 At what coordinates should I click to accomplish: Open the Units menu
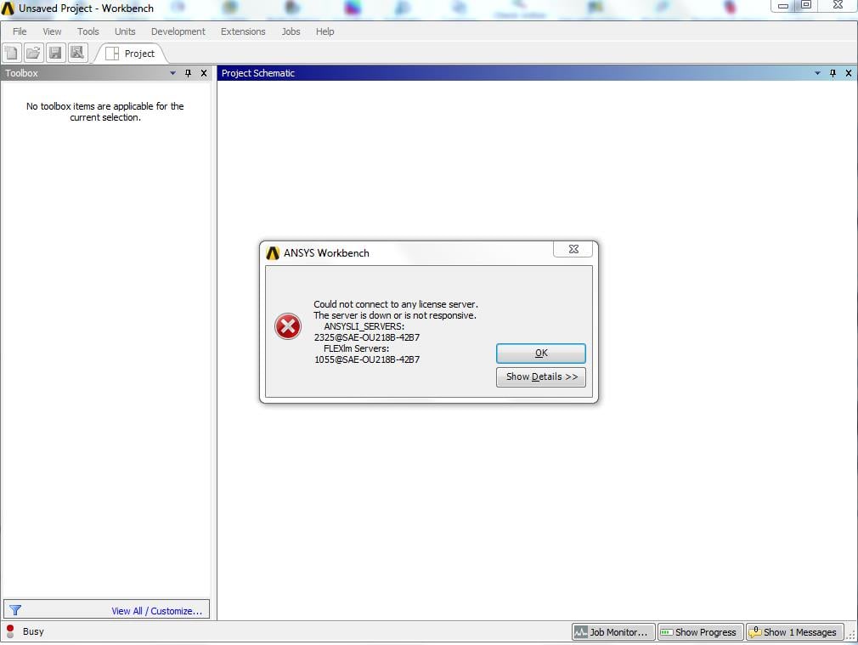pyautogui.click(x=125, y=31)
